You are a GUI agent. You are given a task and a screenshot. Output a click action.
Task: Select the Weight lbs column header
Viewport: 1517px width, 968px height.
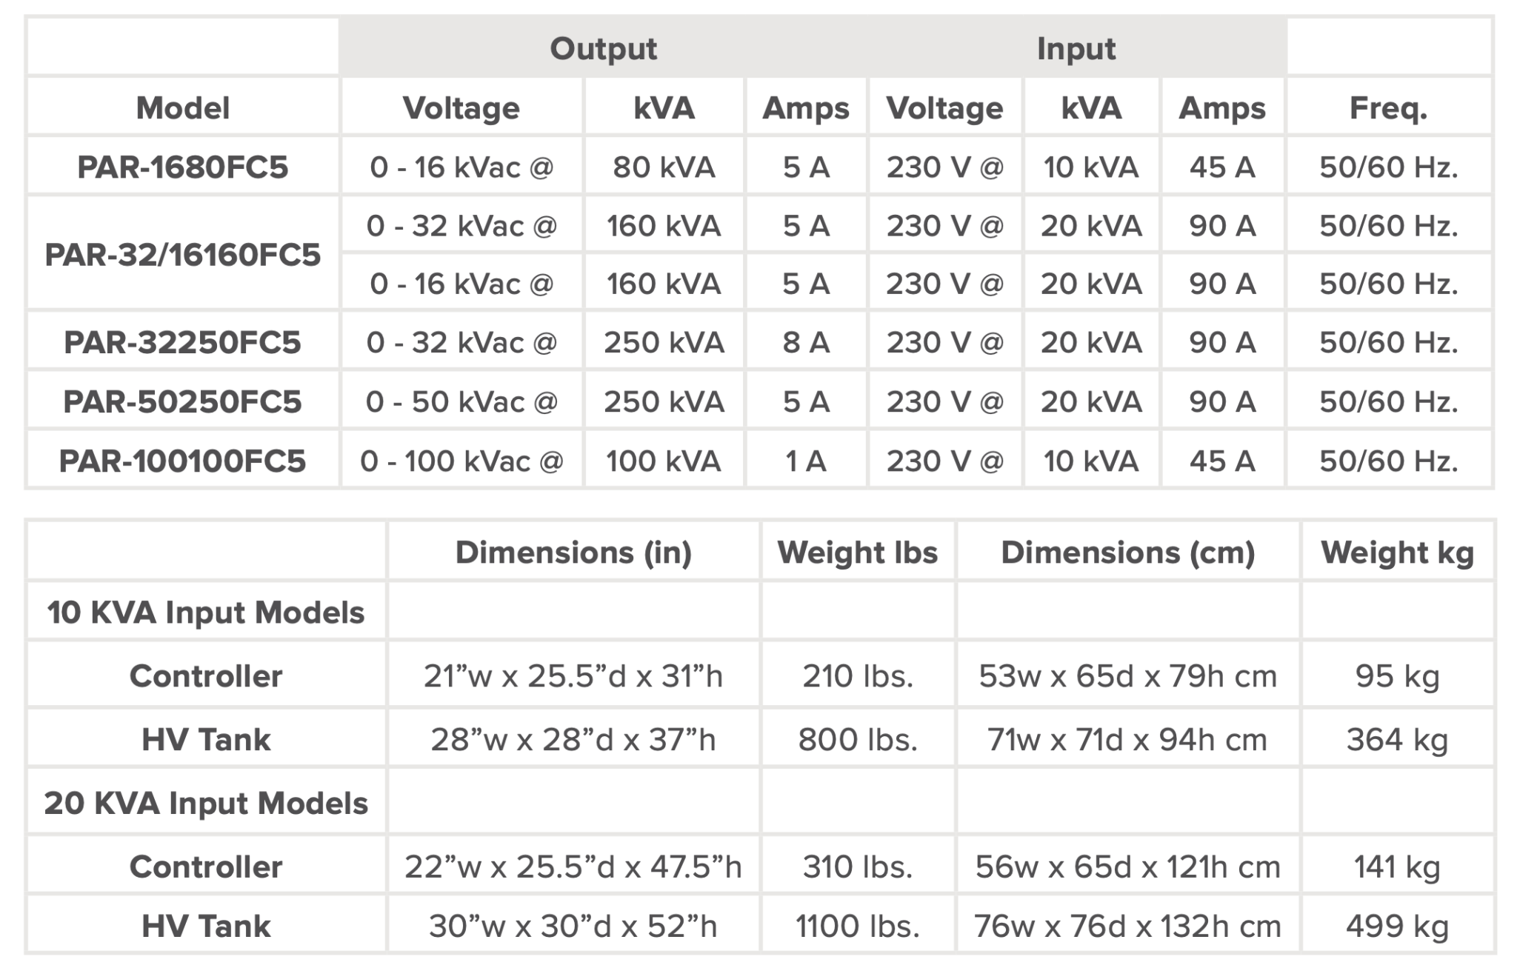tap(858, 553)
